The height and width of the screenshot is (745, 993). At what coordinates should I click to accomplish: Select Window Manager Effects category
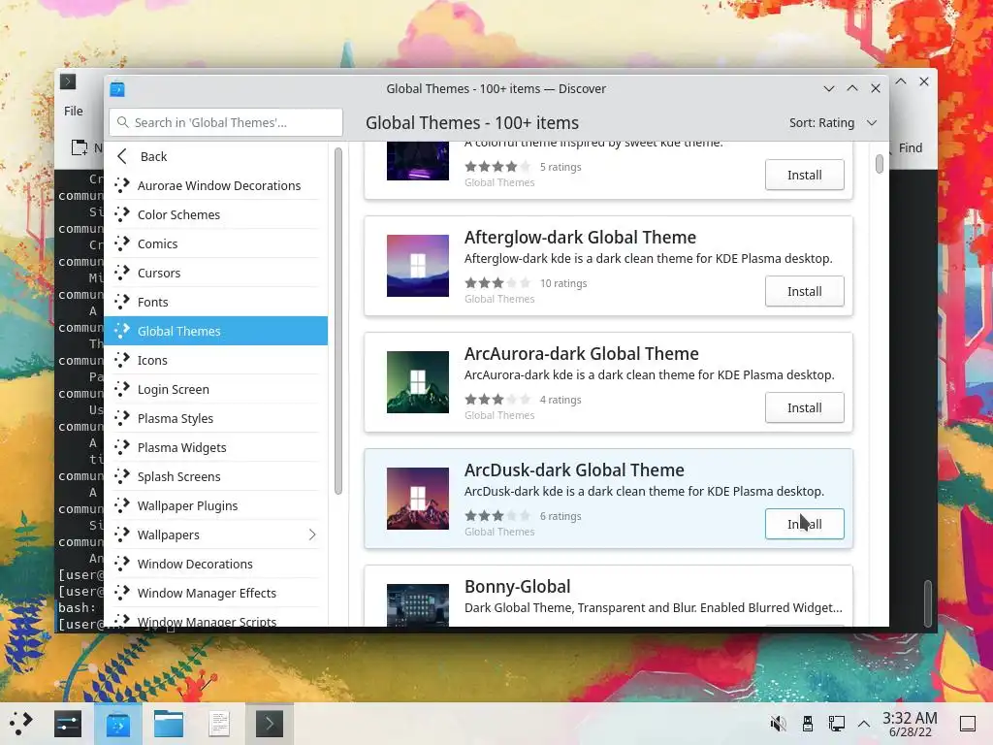[215, 594]
